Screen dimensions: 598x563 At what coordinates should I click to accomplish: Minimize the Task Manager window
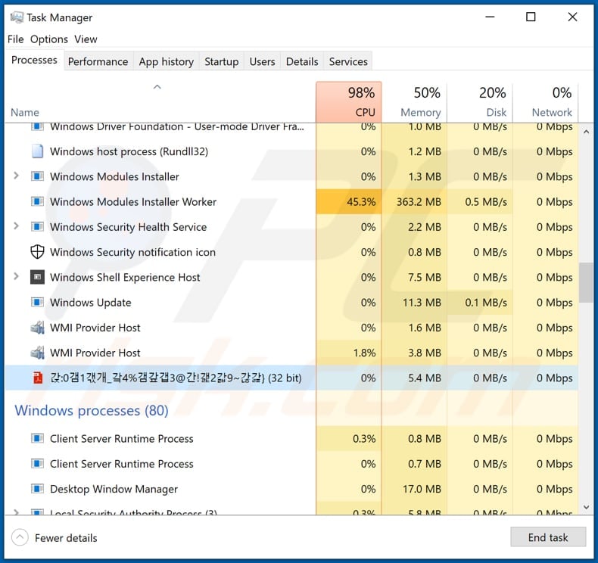(x=490, y=17)
